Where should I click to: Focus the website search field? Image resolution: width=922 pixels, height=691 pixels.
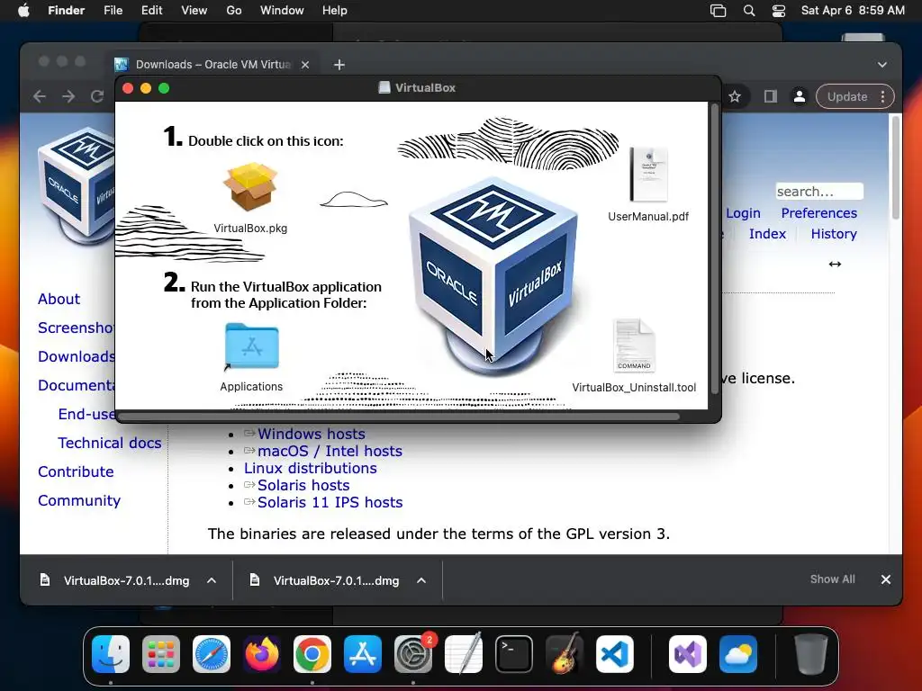click(x=819, y=192)
